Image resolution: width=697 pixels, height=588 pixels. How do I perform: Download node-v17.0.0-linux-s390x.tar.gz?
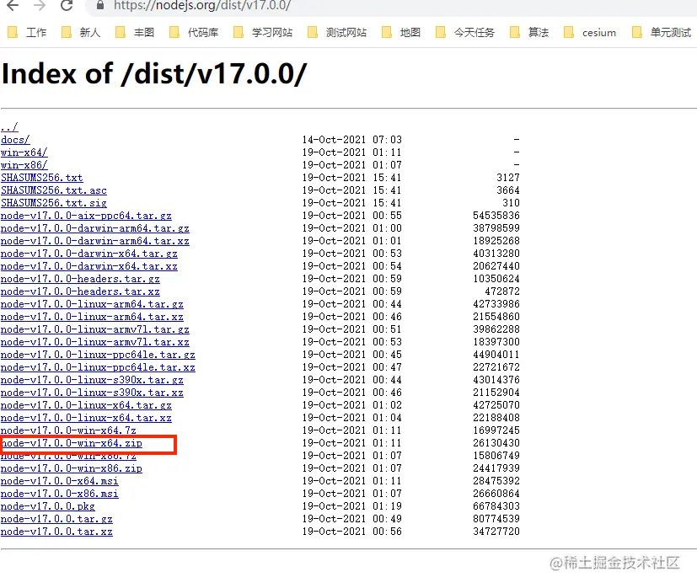92,380
